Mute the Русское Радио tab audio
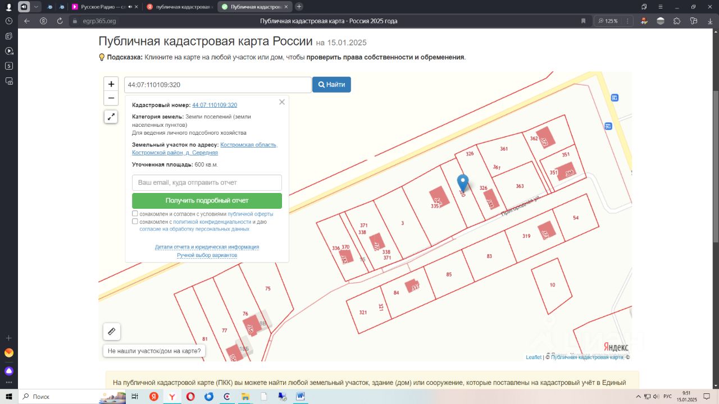The height and width of the screenshot is (404, 719). point(130,7)
